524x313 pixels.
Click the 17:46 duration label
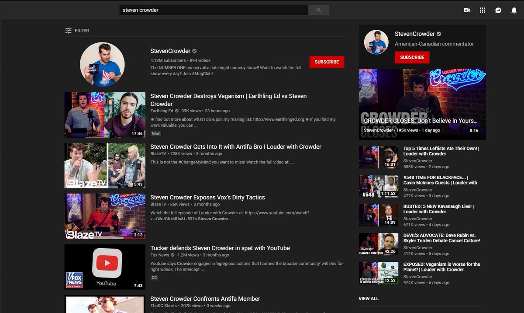pos(137,133)
